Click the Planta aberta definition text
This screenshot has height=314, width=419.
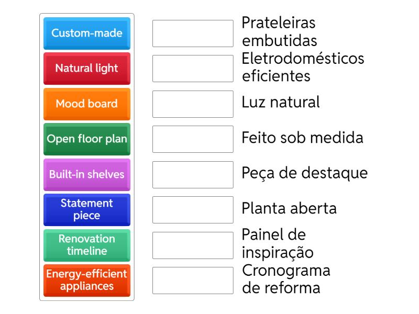pos(289,208)
